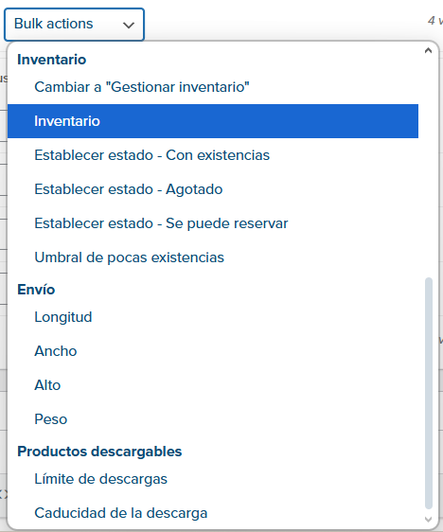The width and height of the screenshot is (443, 532).
Task: Select the Alto option
Action: pos(213,385)
